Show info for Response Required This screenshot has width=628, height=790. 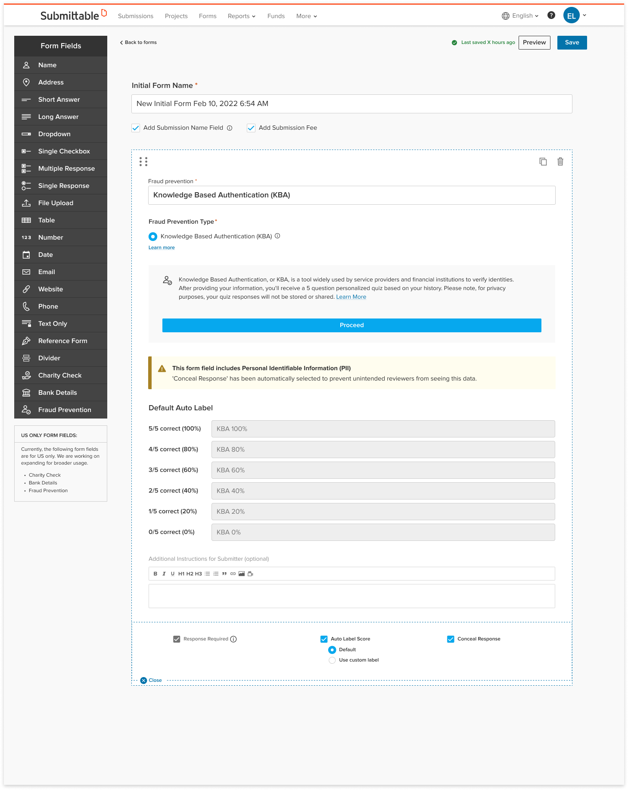(x=233, y=639)
